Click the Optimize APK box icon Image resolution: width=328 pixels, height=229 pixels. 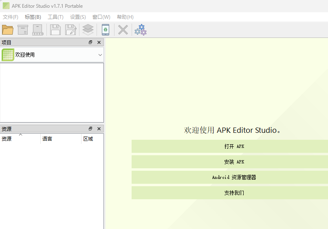pos(23,30)
